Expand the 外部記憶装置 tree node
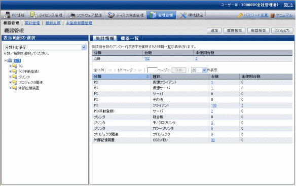 pyautogui.click(x=10, y=88)
